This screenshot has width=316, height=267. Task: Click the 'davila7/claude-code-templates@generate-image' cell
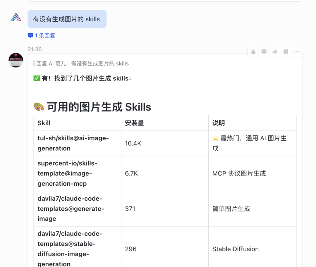click(77, 209)
